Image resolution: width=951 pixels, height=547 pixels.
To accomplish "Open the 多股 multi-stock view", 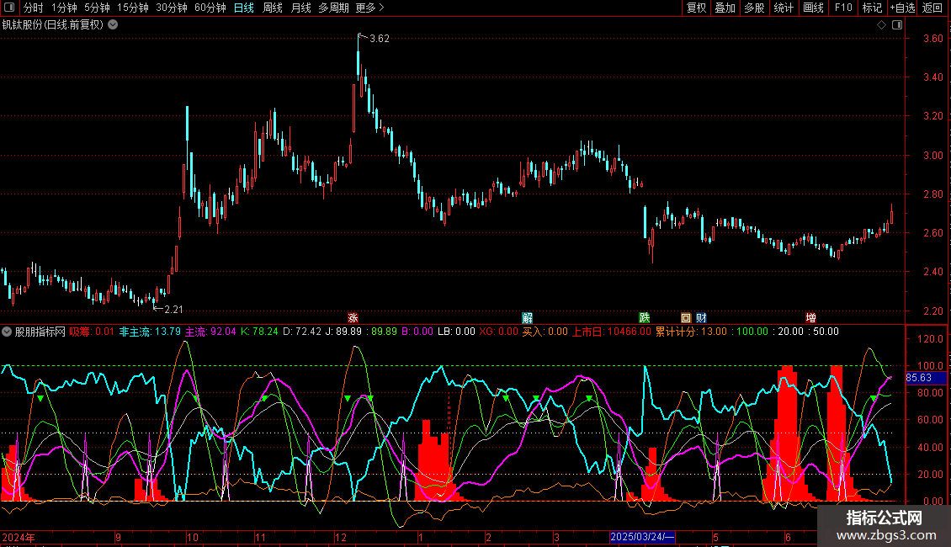I will point(754,8).
